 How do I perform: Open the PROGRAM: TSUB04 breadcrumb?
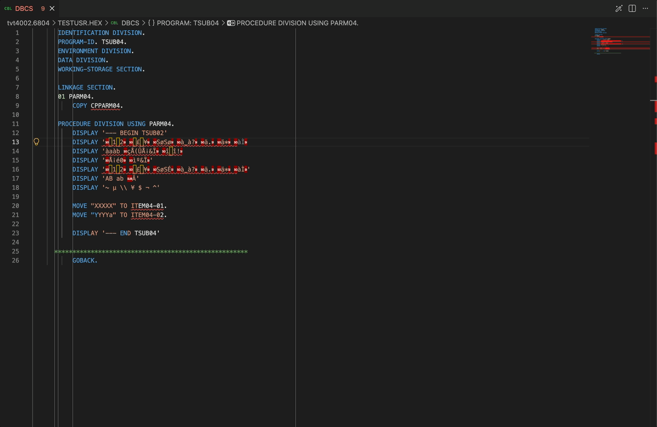188,23
